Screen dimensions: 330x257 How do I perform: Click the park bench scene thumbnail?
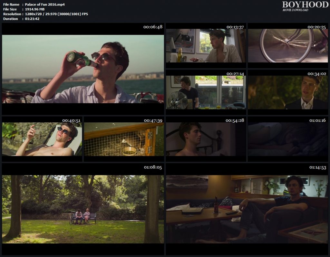83,209
